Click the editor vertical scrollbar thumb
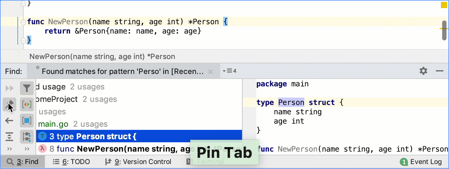 click(x=444, y=30)
